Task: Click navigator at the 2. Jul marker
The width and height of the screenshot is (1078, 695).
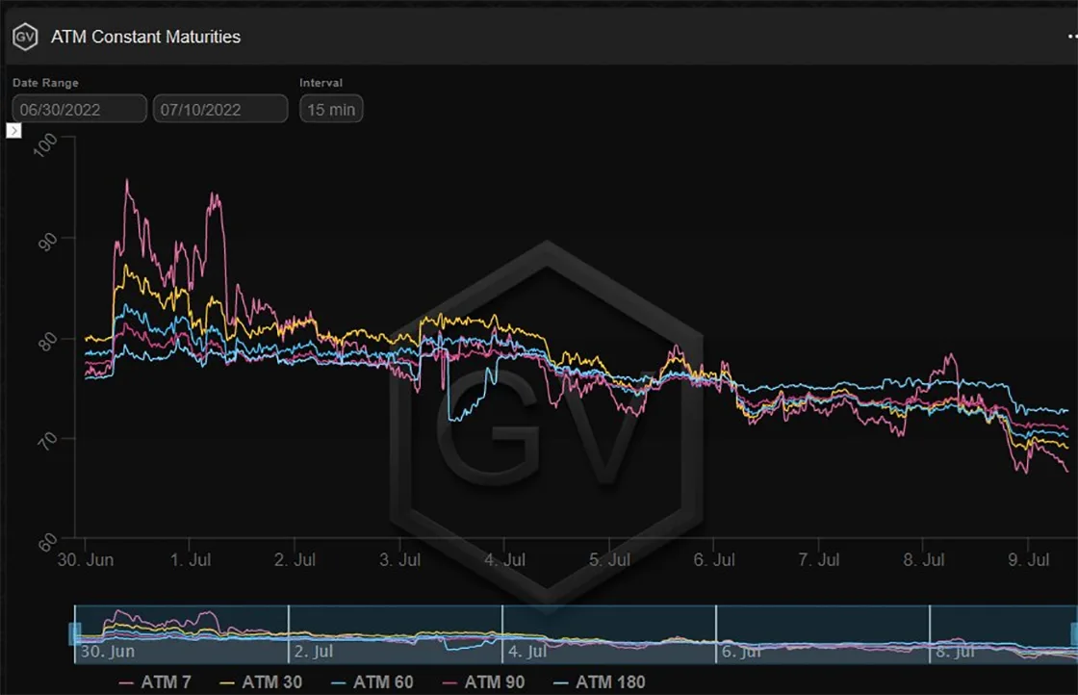Action: pos(314,651)
